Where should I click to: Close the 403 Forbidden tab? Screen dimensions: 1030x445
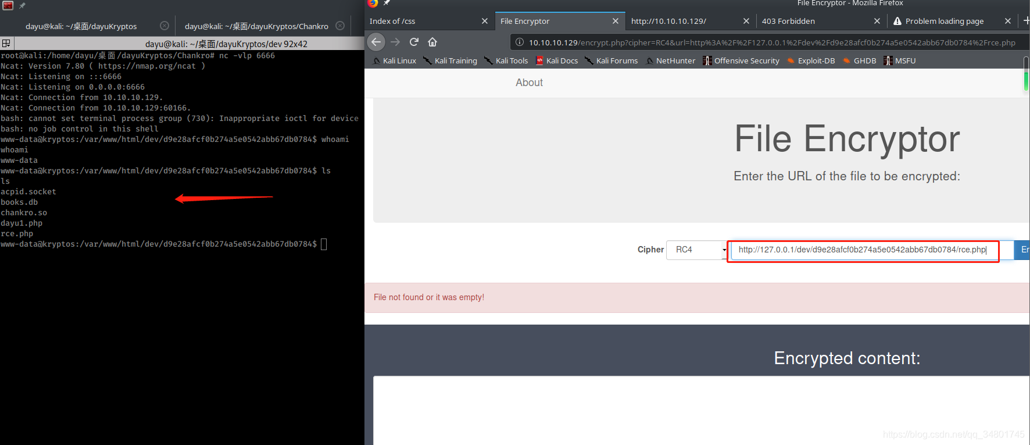877,21
